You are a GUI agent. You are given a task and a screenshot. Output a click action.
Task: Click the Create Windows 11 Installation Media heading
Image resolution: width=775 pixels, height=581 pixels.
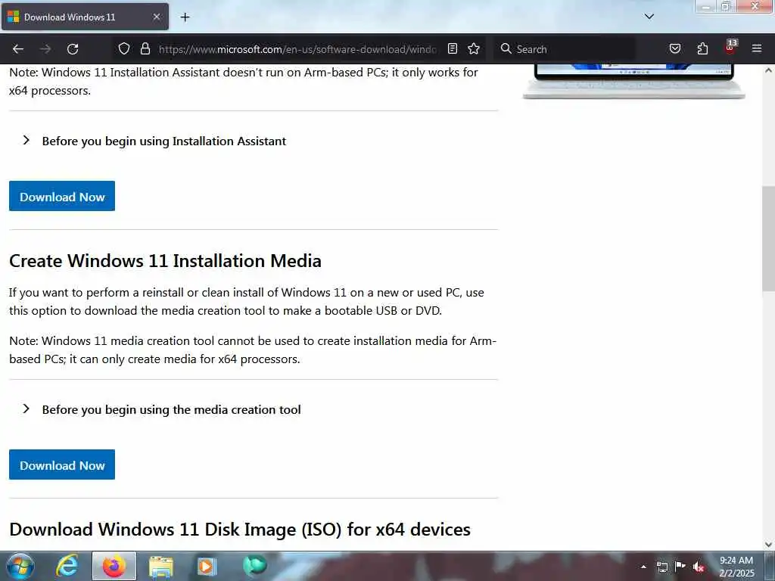[165, 261]
